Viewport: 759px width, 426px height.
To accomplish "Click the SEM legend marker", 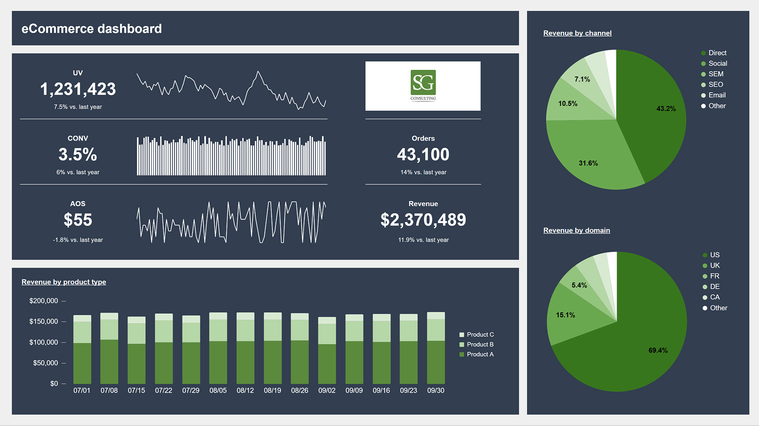I will coord(703,74).
